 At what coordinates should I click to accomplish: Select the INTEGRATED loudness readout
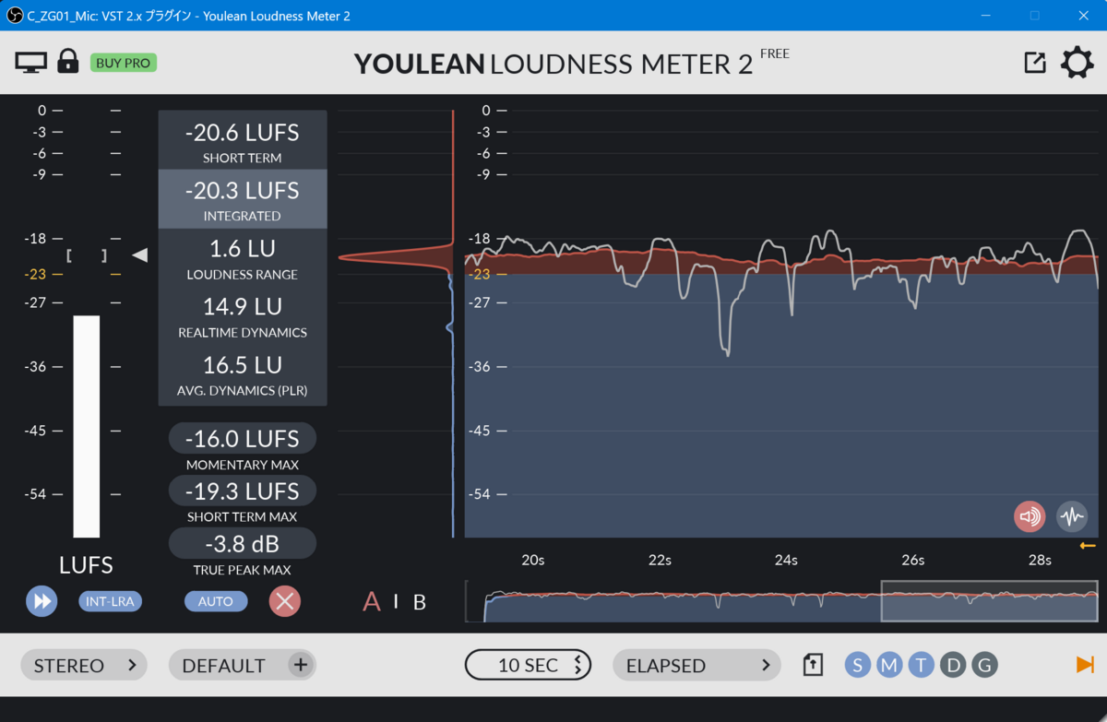(x=243, y=199)
